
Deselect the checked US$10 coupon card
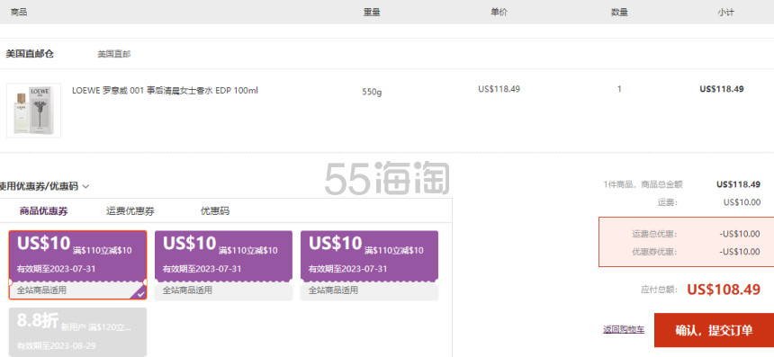78,264
